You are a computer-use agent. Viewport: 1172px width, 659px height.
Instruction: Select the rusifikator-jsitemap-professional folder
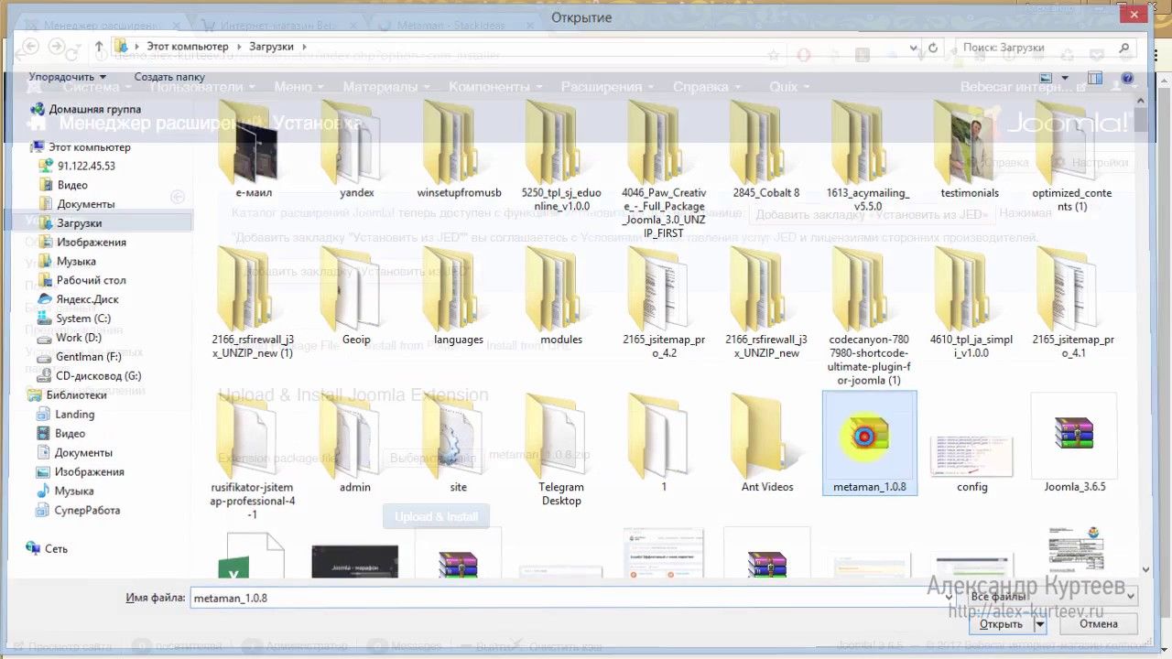coord(253,456)
